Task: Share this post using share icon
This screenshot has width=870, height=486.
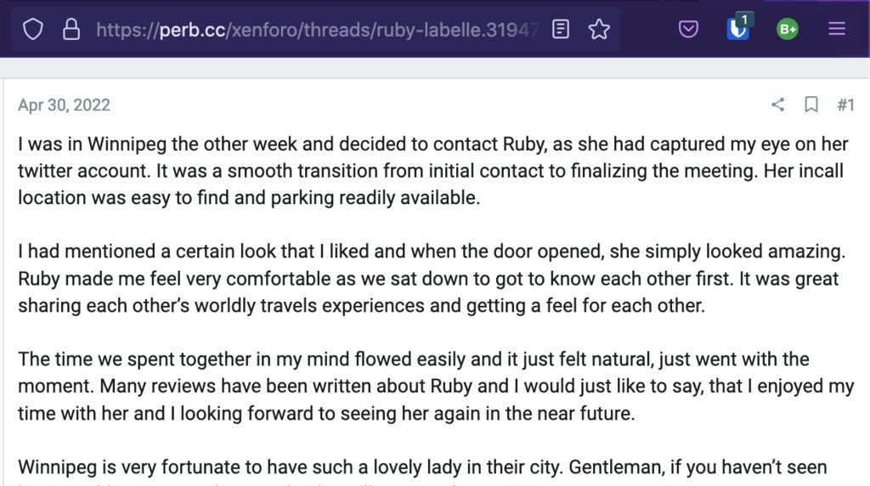Action: [777, 105]
